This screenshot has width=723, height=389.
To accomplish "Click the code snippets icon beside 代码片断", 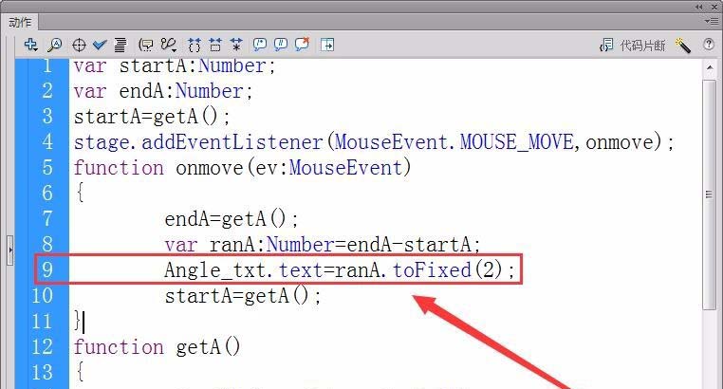I will tap(606, 45).
